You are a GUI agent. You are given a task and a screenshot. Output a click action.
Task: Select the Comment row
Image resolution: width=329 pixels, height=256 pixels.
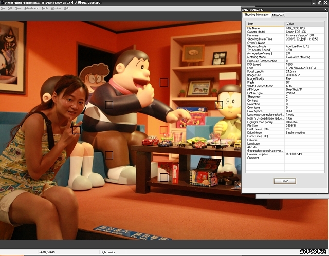pyautogui.click(x=285, y=158)
